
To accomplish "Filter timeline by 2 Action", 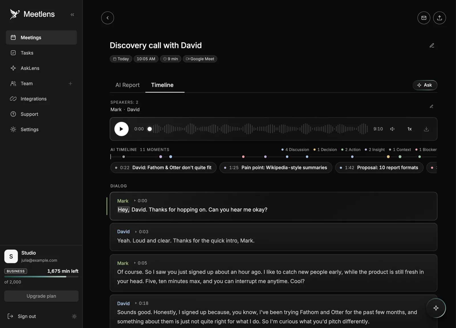I will tap(351, 150).
